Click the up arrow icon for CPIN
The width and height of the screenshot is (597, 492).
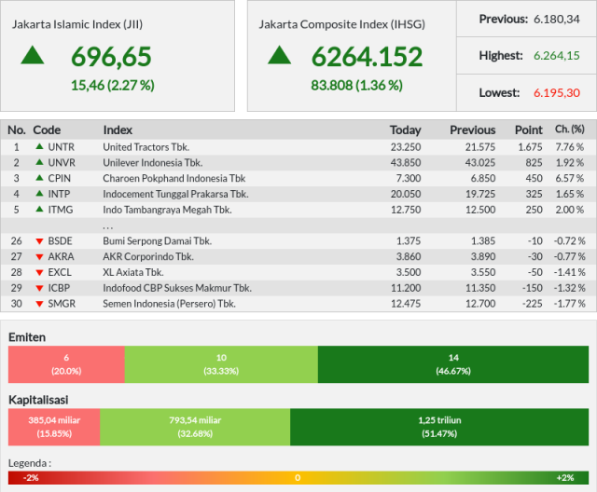point(39,178)
